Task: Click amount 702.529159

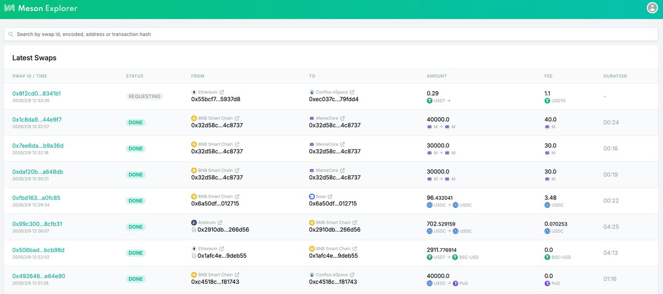Action: tap(441, 224)
